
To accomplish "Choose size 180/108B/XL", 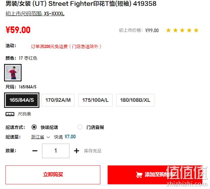I will (135, 100).
